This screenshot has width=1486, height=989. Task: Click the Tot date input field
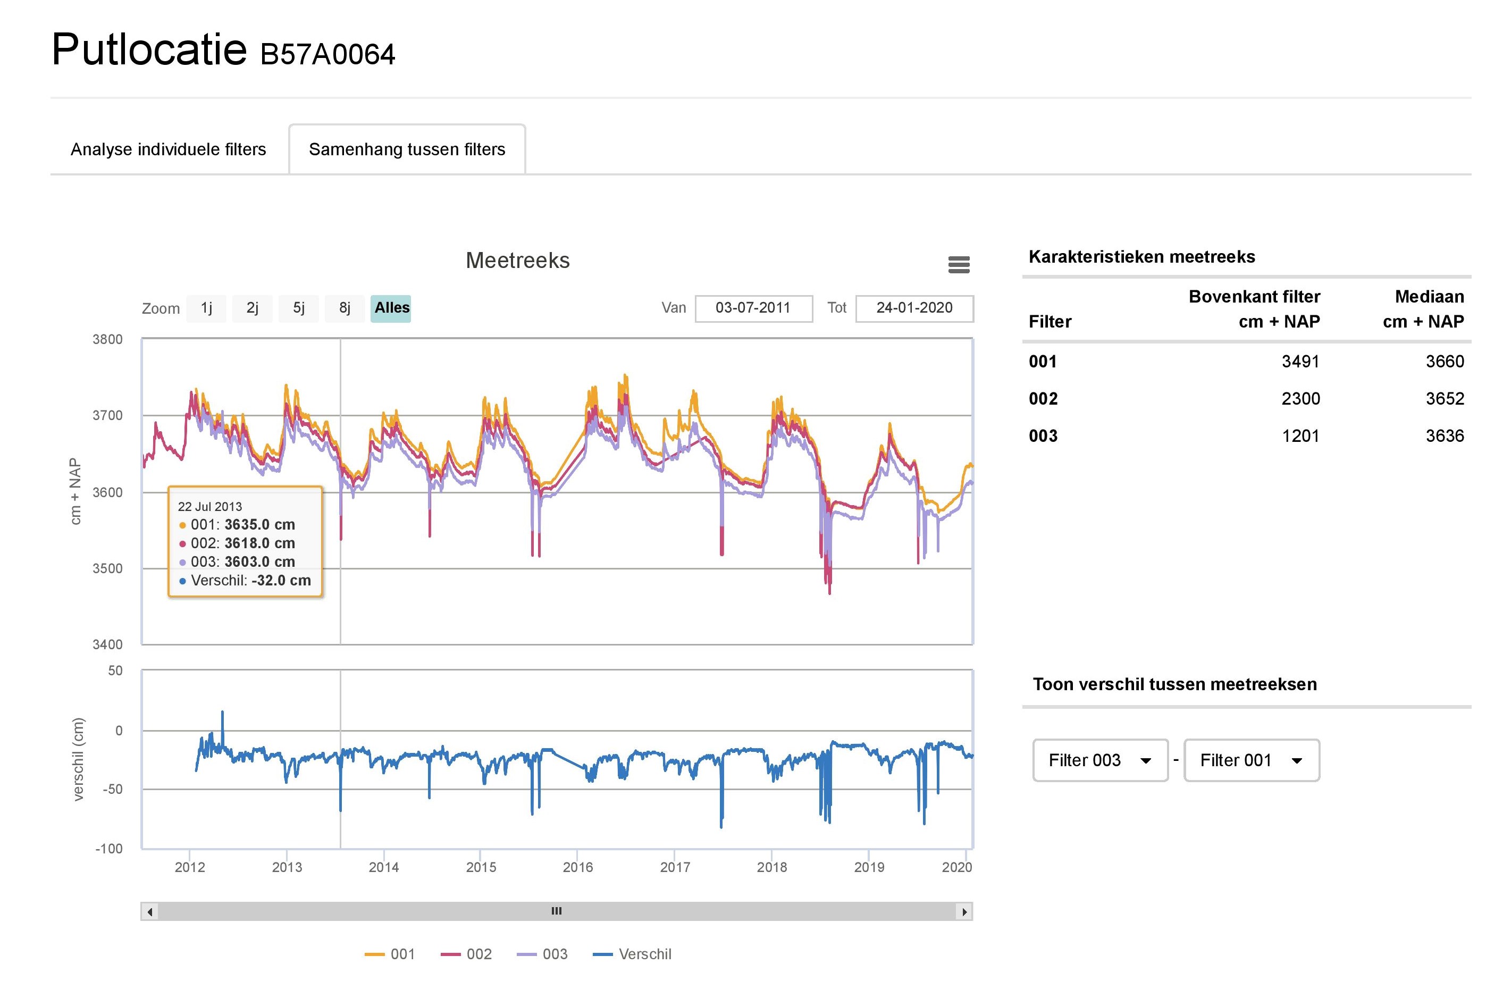coord(914,308)
